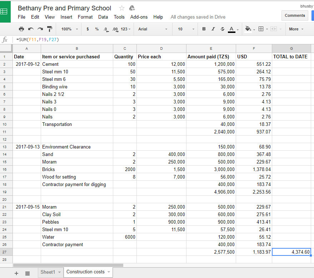
Task: Select the 937.07 USD subtotal cell
Action: (x=254, y=132)
